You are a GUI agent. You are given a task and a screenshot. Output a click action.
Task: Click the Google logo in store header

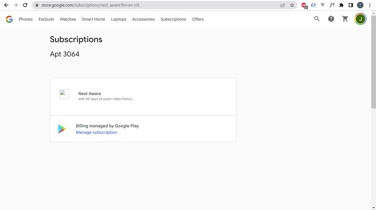(x=9, y=19)
